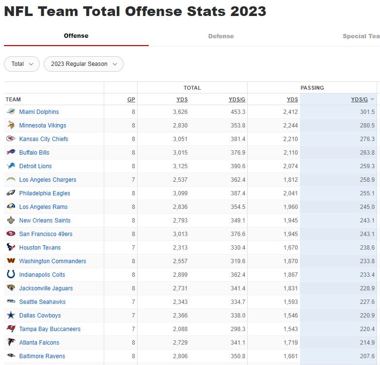The image size is (380, 365).
Task: Click the New Orleans Saints logo
Action: [x=11, y=220]
